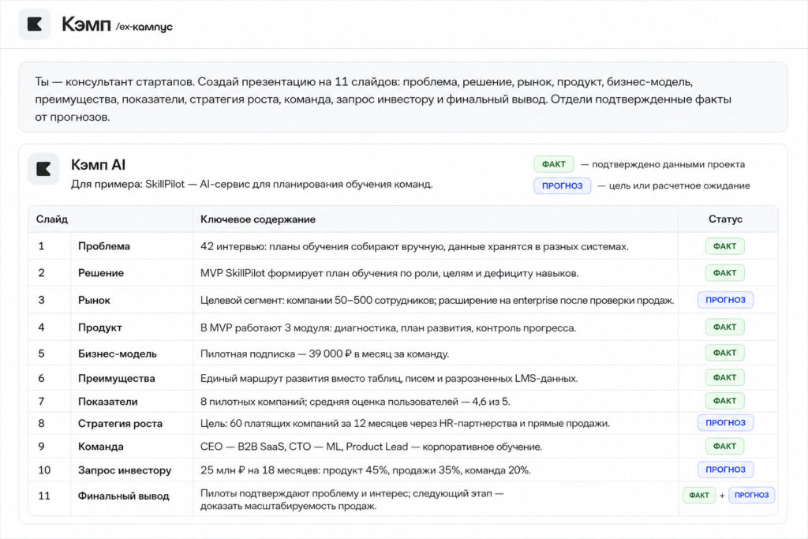
Task: Select the 'Бизнес-модель' slide row title
Action: coord(118,354)
